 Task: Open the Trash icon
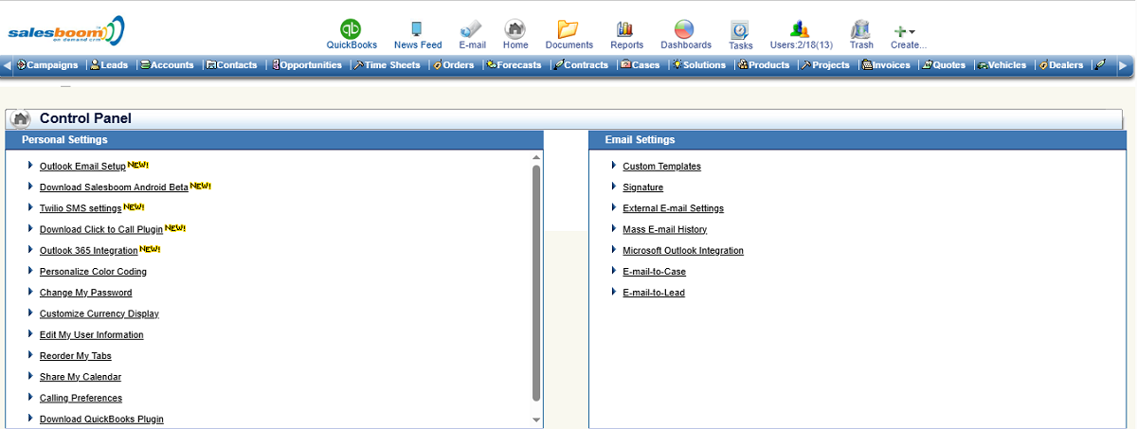(x=860, y=28)
